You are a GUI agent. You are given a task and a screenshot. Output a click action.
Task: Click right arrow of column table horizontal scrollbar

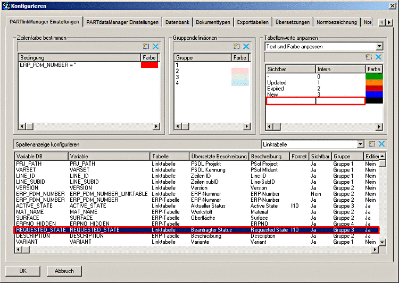coord(375,250)
